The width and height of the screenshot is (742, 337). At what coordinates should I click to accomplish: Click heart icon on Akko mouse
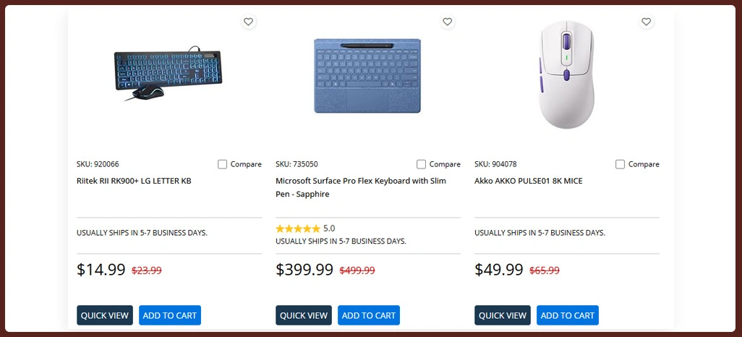click(x=647, y=22)
